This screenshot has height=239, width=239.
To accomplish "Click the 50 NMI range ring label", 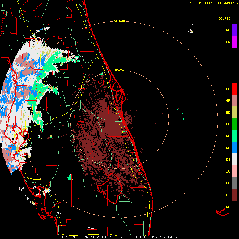I will [119, 70].
